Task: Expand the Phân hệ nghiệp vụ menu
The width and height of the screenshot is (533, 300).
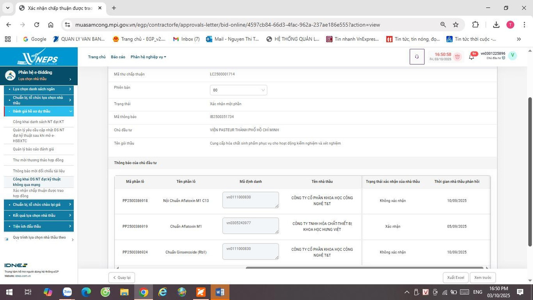Action: coord(148,57)
